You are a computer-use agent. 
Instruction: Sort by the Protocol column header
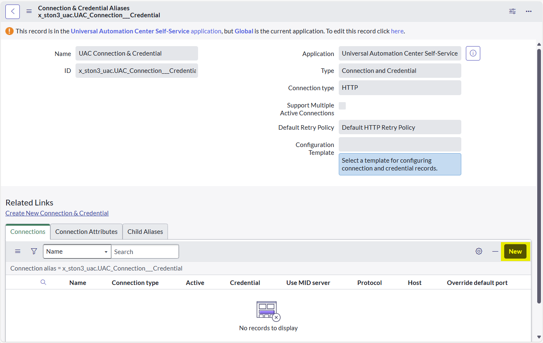coord(370,282)
